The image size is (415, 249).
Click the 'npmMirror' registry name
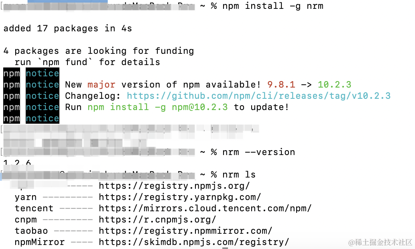[x=40, y=242]
